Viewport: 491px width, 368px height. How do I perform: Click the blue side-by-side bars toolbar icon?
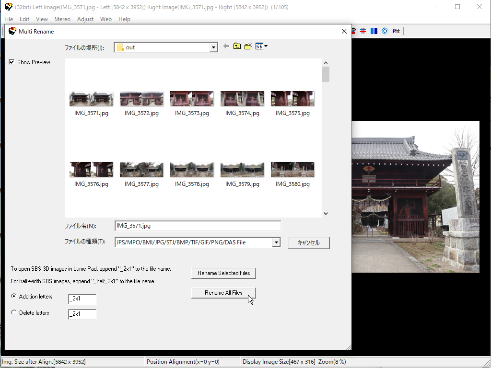(x=374, y=31)
